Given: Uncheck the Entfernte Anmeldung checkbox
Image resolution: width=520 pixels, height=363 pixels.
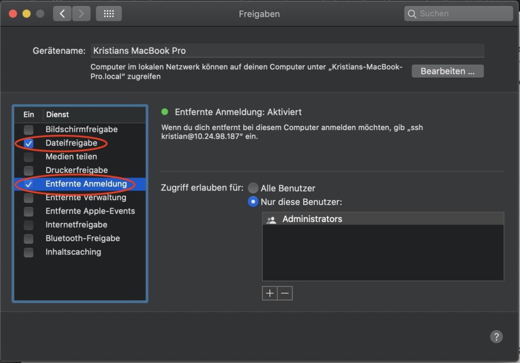Looking at the screenshot, I should click(29, 184).
